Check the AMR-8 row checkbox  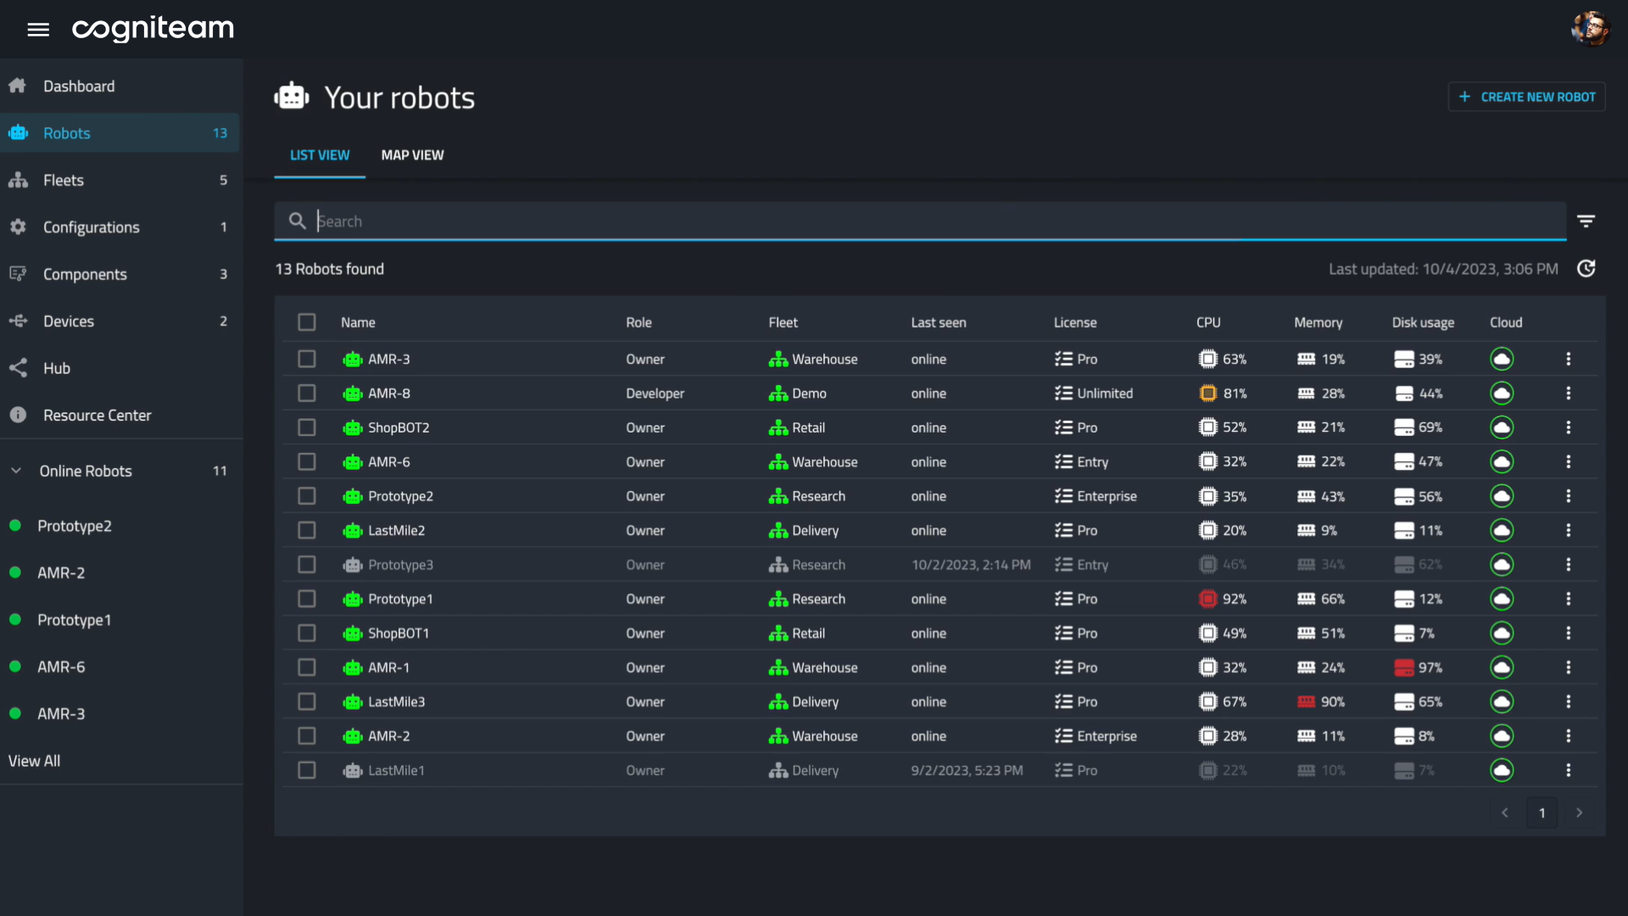[x=307, y=394]
